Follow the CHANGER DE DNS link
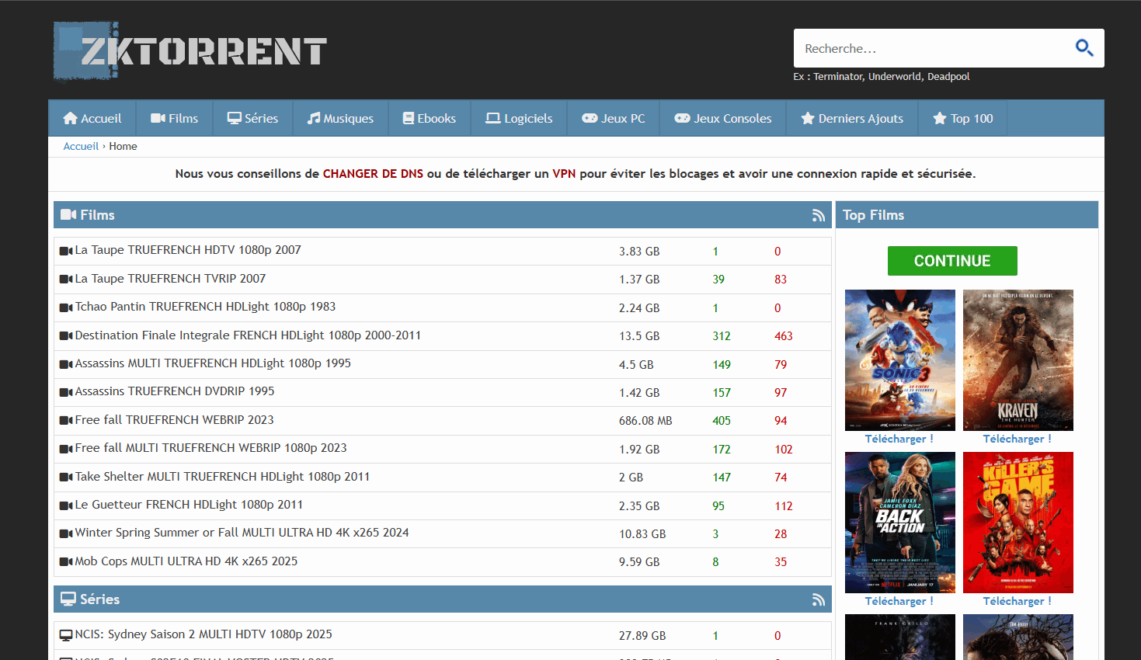Viewport: 1141px width, 660px height. (373, 174)
